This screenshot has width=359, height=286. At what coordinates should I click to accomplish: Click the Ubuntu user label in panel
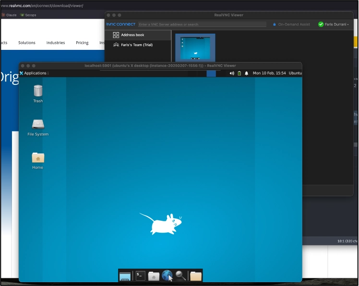(295, 73)
